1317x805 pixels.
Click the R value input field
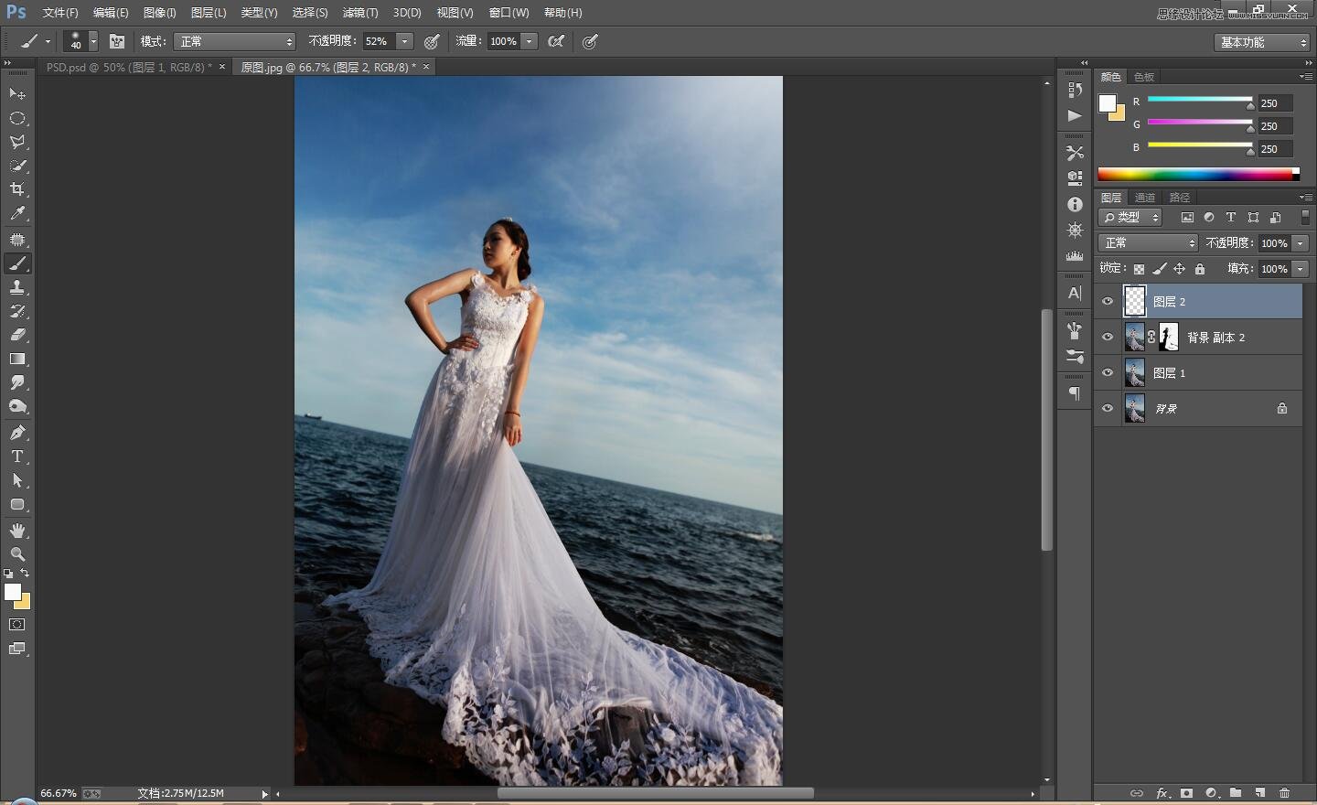pyautogui.click(x=1275, y=103)
